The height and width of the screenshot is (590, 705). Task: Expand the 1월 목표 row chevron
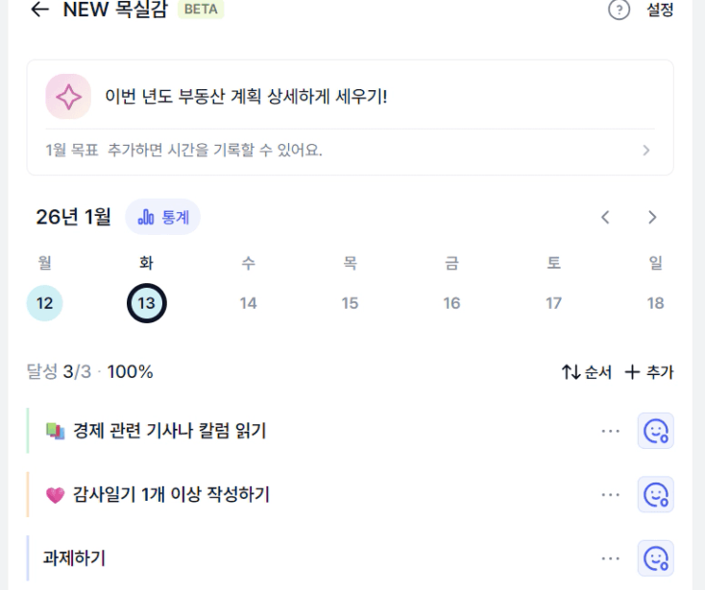pos(646,151)
